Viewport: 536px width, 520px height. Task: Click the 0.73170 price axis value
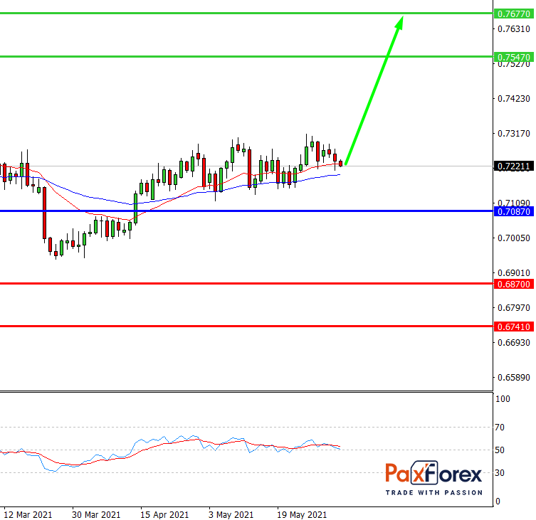pyautogui.click(x=514, y=134)
